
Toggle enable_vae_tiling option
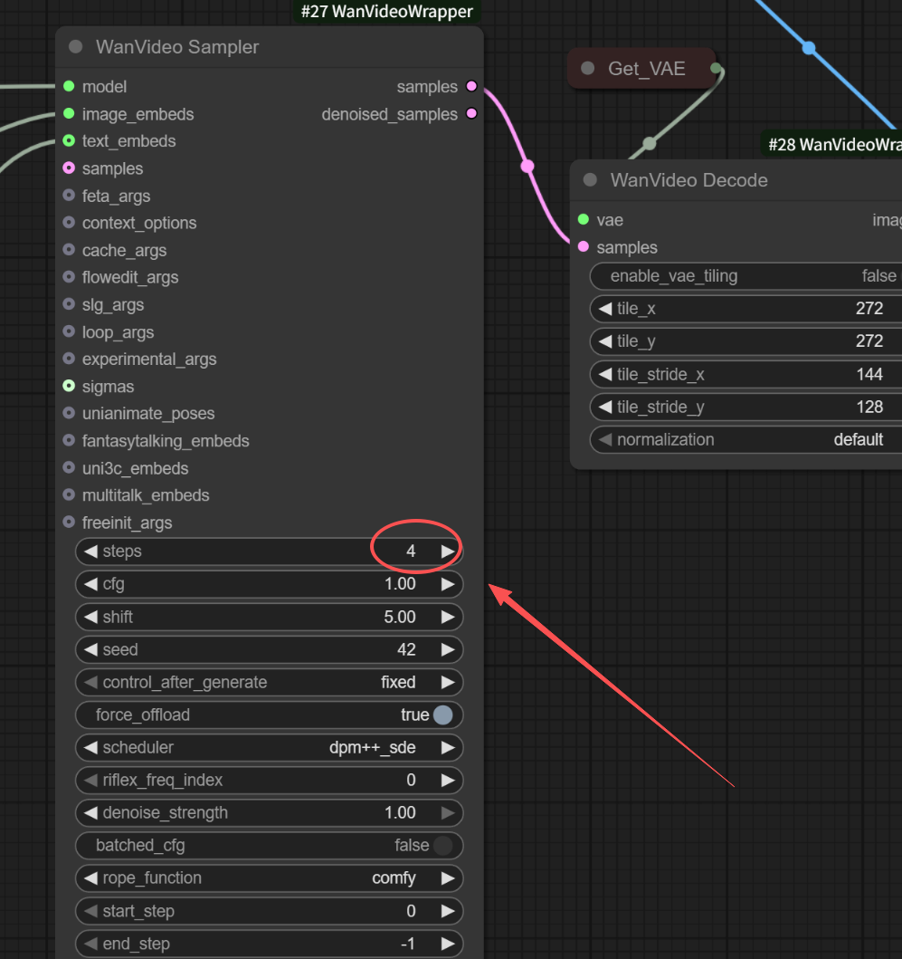pyautogui.click(x=745, y=276)
